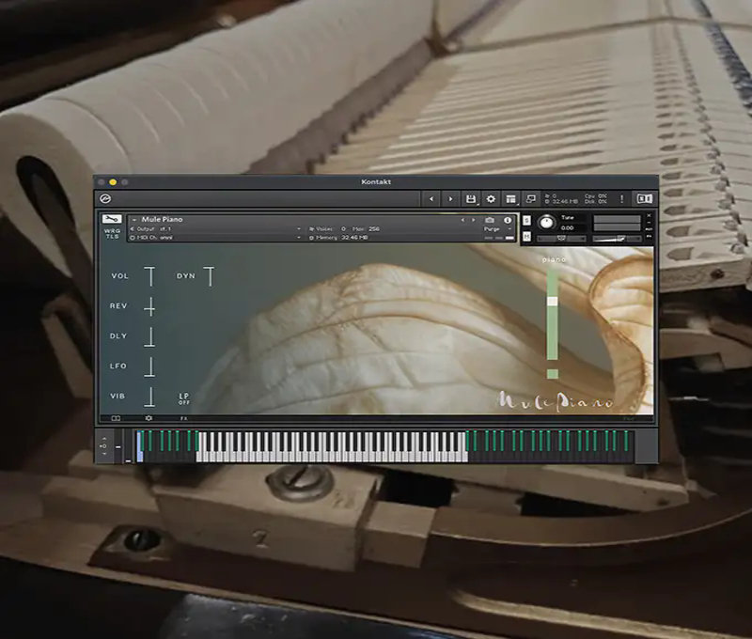Open the Output st.1 dropdown
The width and height of the screenshot is (752, 639).
point(216,229)
